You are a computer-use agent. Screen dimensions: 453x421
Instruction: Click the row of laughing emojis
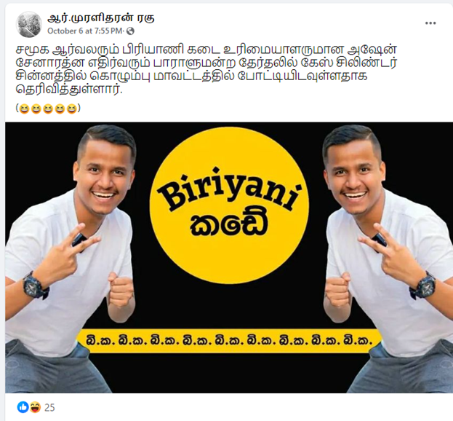click(48, 109)
